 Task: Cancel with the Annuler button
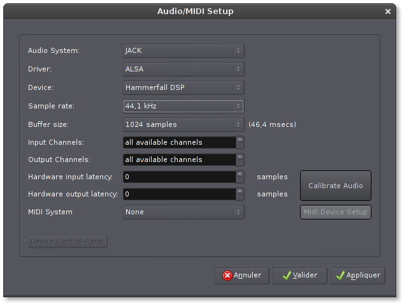242,276
